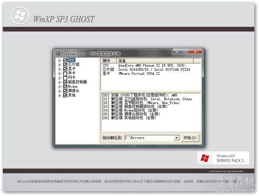Click log line [03] 磁盘控制器驱动包
This screenshot has height=196, width=259.
click(135, 106)
